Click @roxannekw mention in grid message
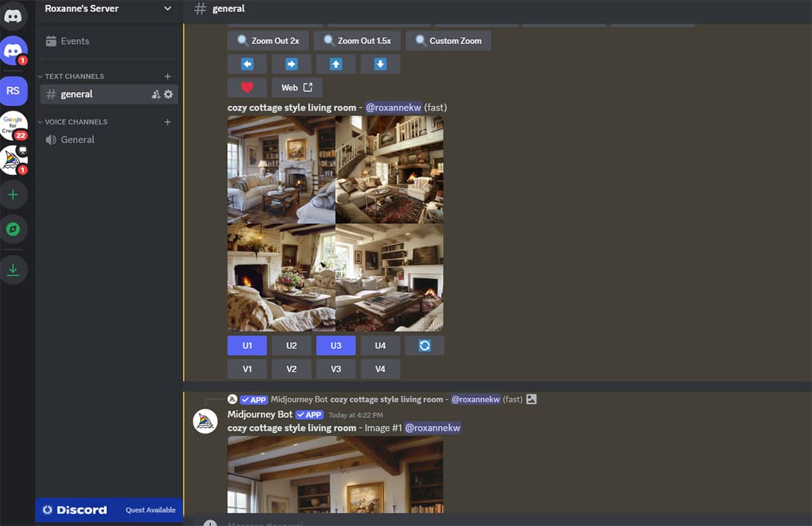The image size is (812, 526). pyautogui.click(x=393, y=107)
